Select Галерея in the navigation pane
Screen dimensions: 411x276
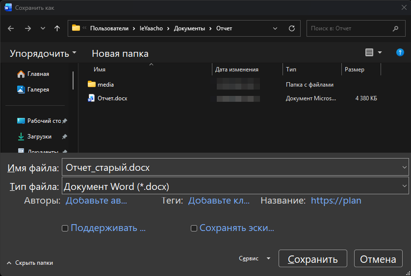(x=38, y=90)
